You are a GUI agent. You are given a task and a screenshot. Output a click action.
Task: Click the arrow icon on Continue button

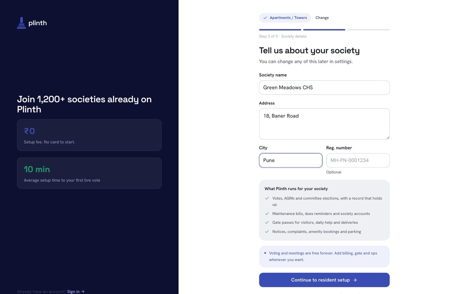pyautogui.click(x=355, y=280)
